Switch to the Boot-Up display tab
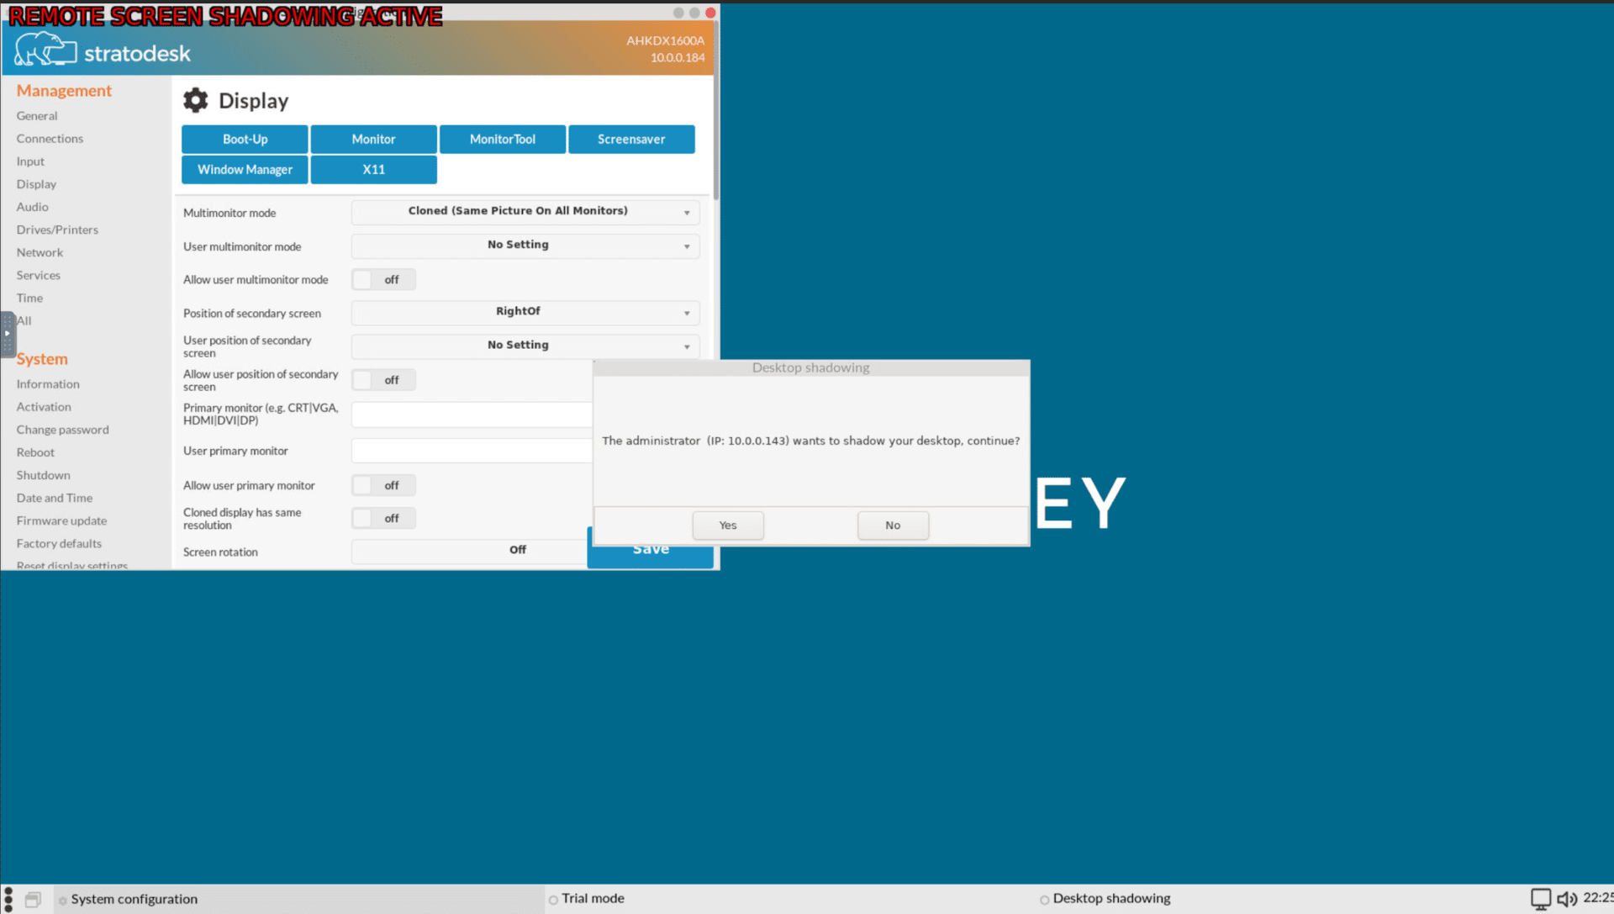 245,139
